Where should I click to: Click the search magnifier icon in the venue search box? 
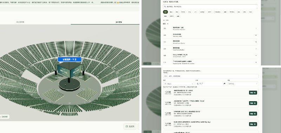(165, 6)
